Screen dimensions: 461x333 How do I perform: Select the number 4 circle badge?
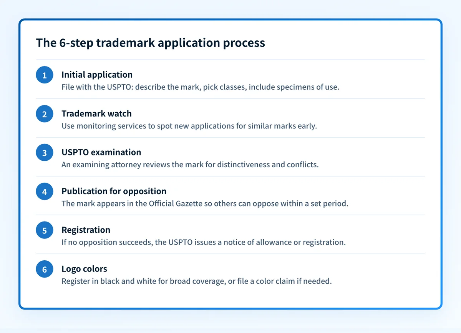click(45, 191)
